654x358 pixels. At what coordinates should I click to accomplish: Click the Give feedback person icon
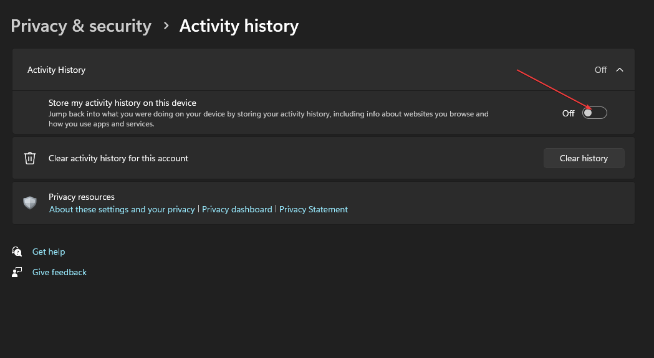(x=17, y=272)
